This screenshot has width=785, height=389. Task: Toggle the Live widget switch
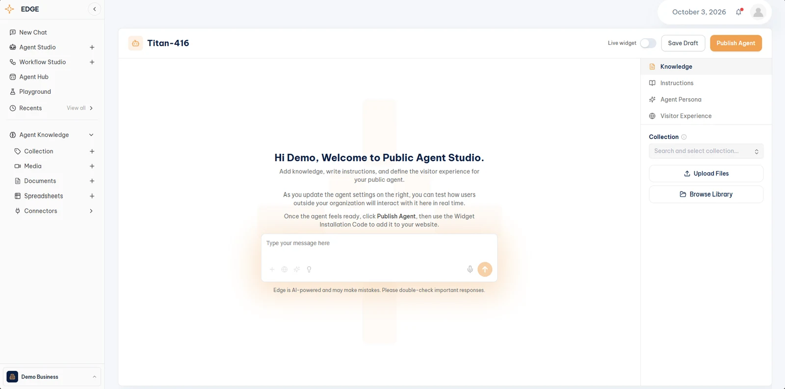click(x=648, y=43)
